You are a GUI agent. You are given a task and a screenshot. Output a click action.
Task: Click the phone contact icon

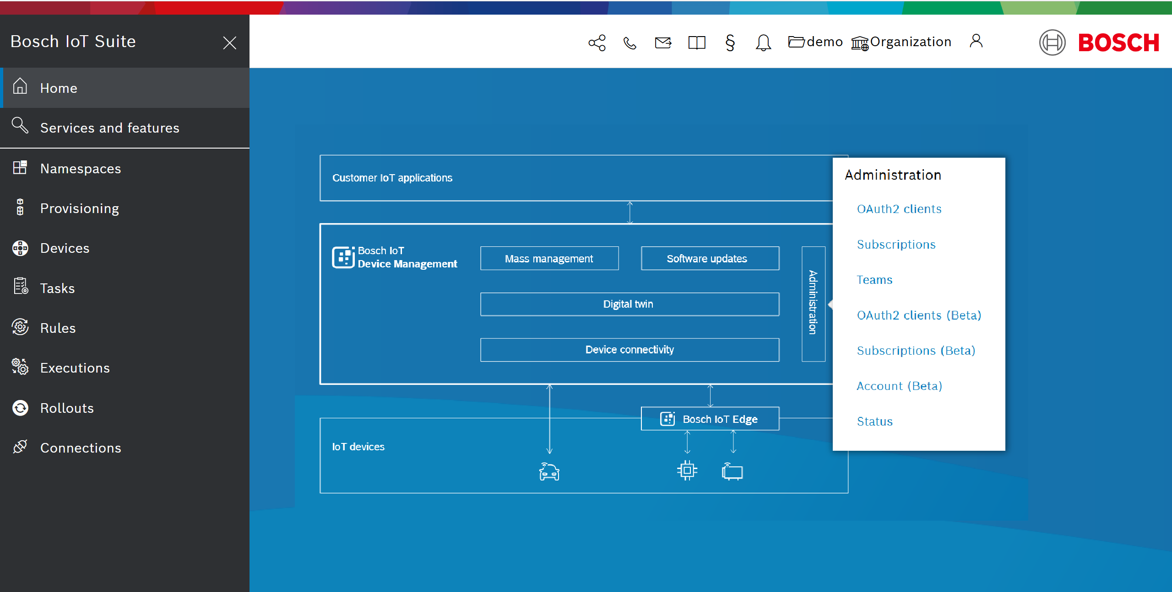click(x=630, y=43)
